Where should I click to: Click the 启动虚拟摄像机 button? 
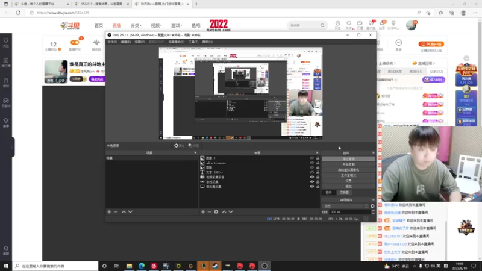[348, 170]
